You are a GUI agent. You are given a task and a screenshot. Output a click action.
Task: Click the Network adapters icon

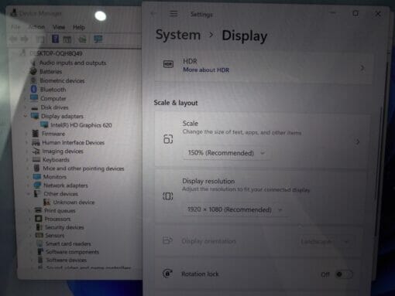click(37, 185)
